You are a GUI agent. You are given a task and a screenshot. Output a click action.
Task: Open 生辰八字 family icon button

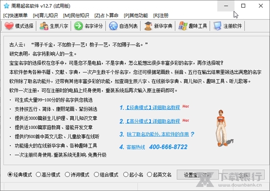click(44, 26)
